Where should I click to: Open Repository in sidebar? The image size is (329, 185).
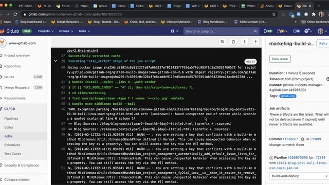[x=12, y=66]
